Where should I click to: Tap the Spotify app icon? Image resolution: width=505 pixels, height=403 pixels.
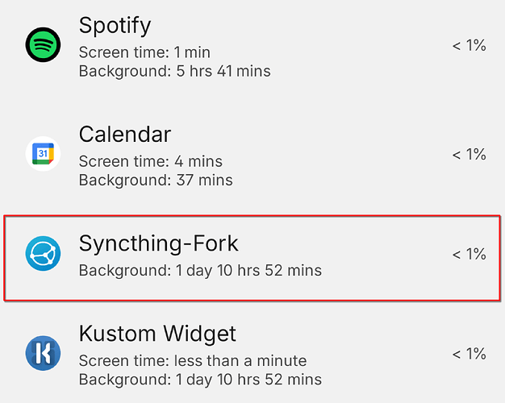pos(43,44)
